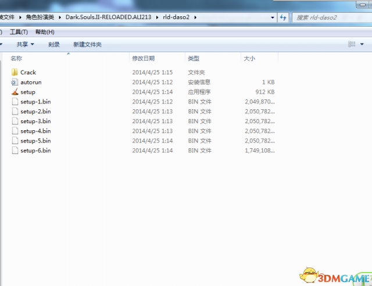Image resolution: width=372 pixels, height=286 pixels.
Task: Click the search rld-daso2 field
Action: point(332,17)
